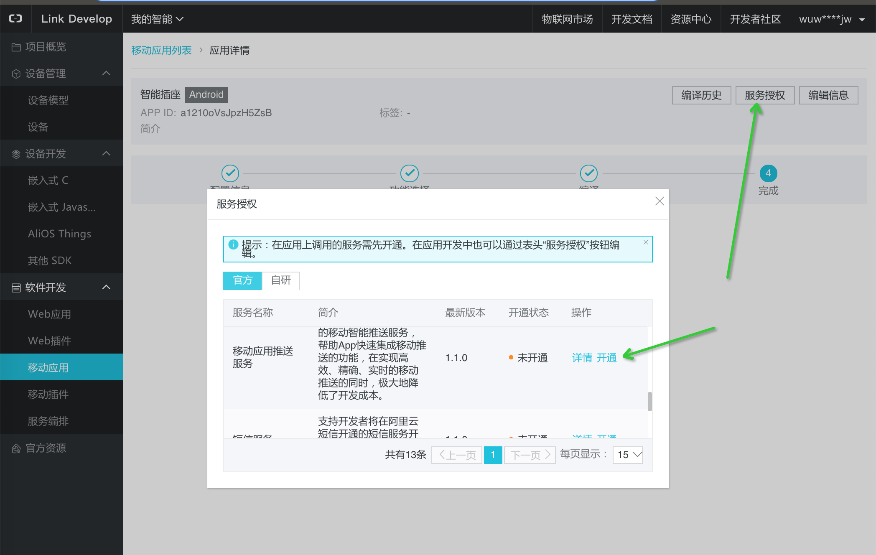Open 资源中心 in top navigation
This screenshot has height=555, width=876.
pos(691,19)
